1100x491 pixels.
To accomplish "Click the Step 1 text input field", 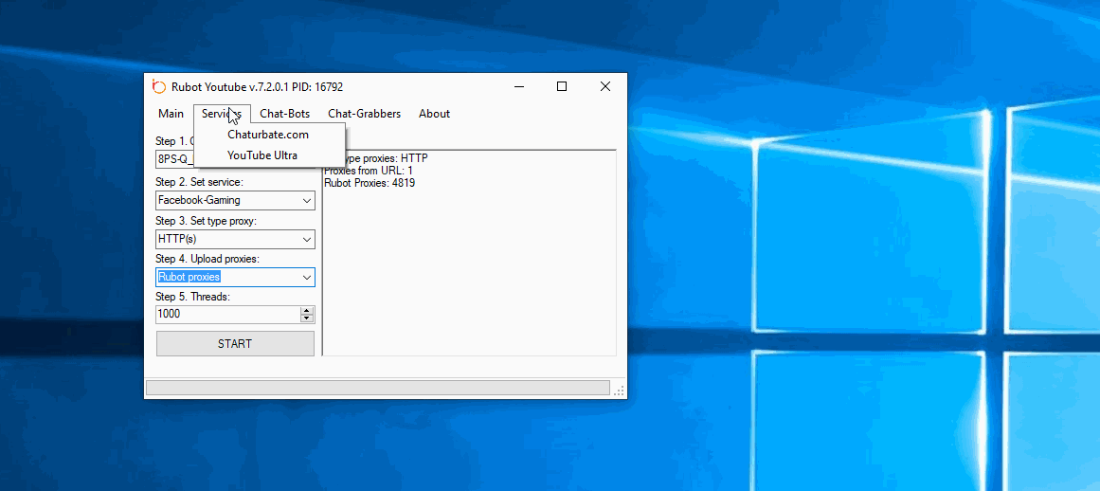I will (174, 158).
